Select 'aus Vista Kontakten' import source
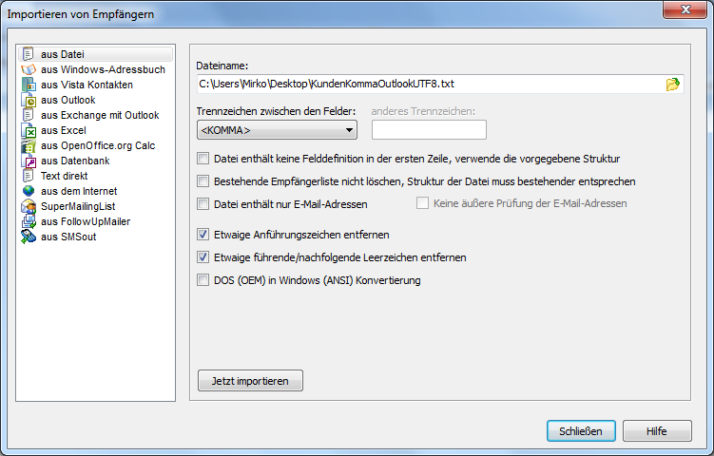Viewport: 714px width, 456px height. [87, 85]
